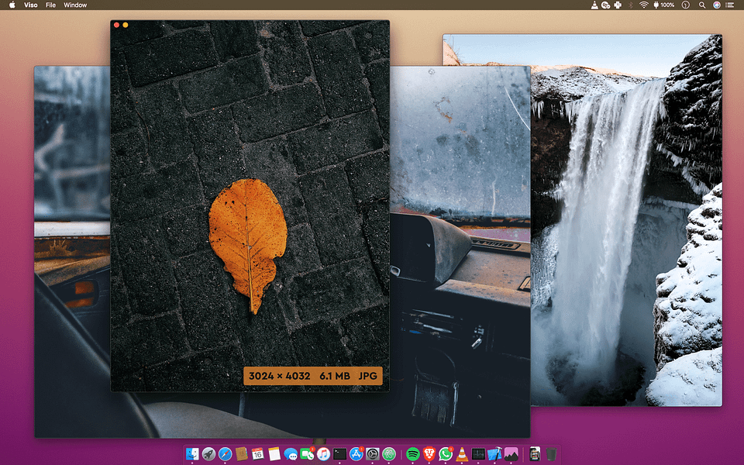
Task: Open WhatsApp from the Dock
Action: [x=446, y=454]
